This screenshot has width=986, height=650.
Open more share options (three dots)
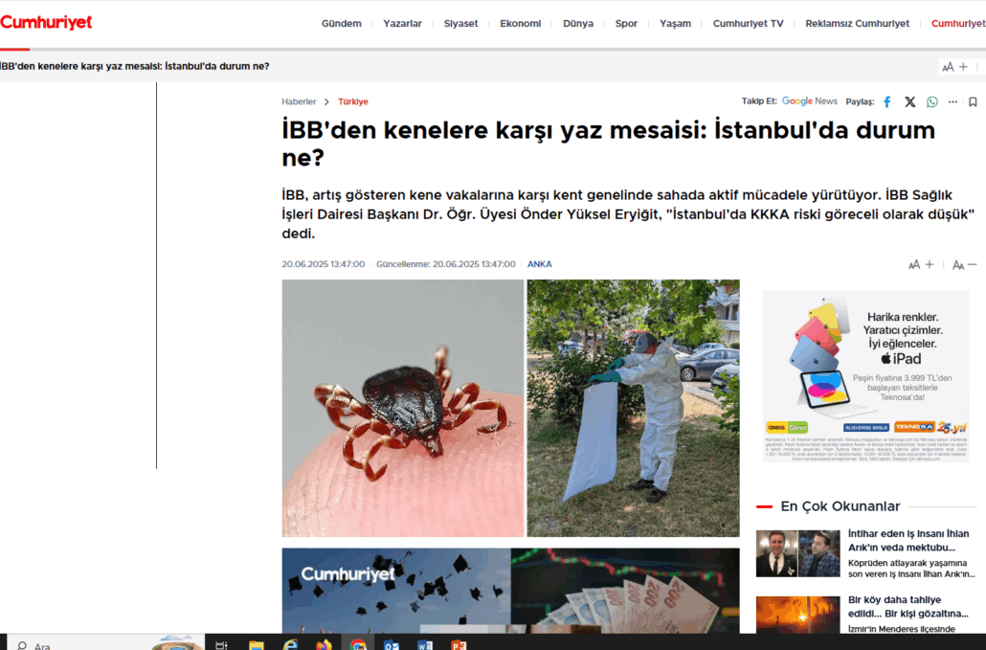pos(952,101)
